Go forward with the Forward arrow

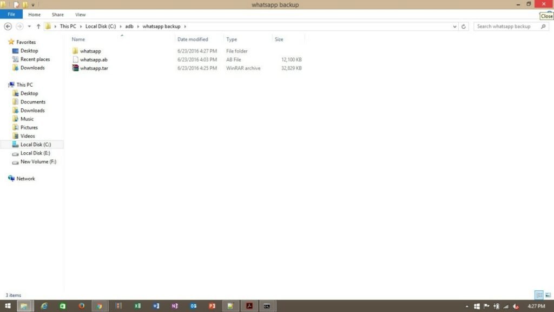[19, 26]
